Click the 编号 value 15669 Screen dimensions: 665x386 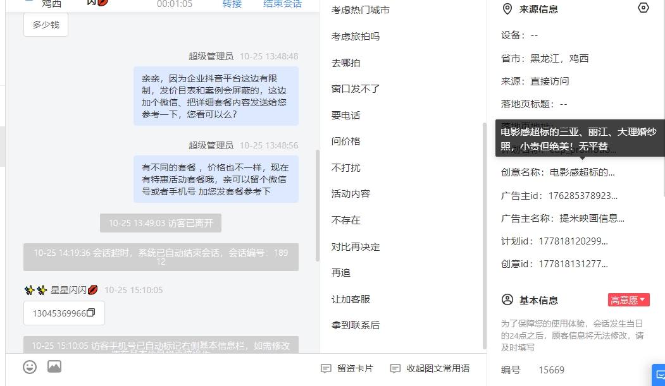click(x=551, y=370)
